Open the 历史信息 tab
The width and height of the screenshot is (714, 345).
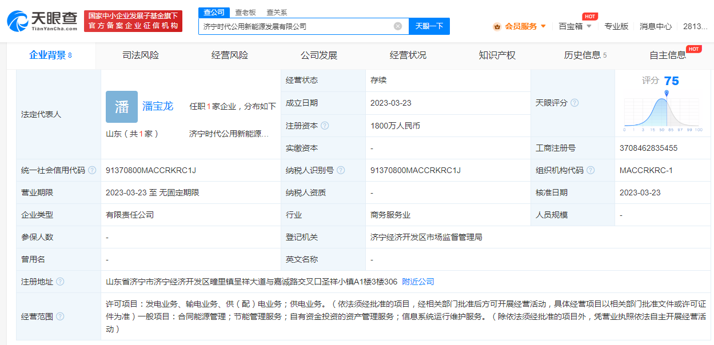click(585, 55)
